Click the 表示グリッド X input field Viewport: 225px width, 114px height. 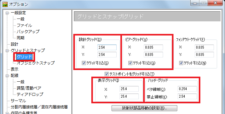[x=129, y=89]
